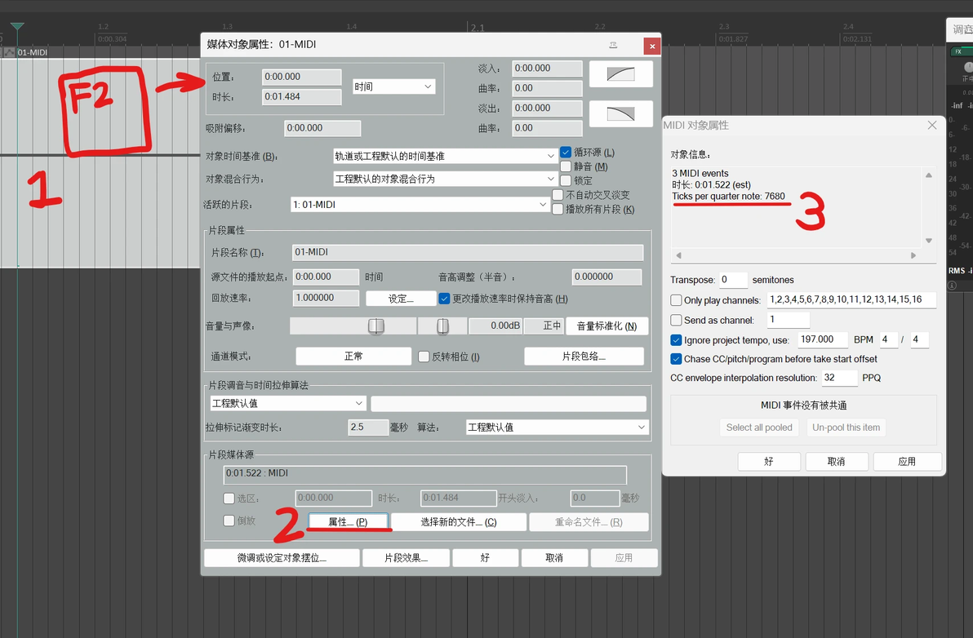Click the 吸附偏移 input field
The height and width of the screenshot is (638, 973).
[322, 128]
